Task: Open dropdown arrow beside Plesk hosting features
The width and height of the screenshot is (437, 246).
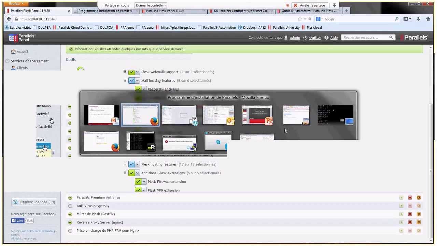Action: pos(138,164)
